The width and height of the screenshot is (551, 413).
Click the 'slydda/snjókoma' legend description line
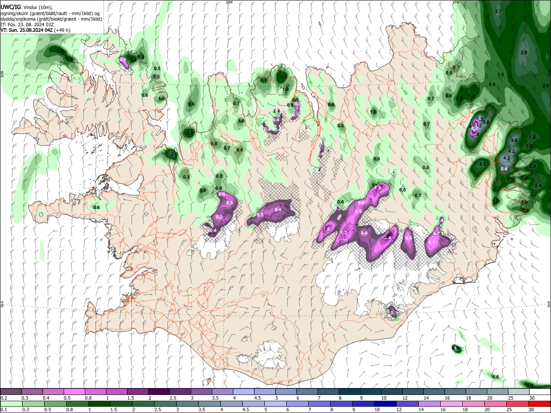(51, 19)
